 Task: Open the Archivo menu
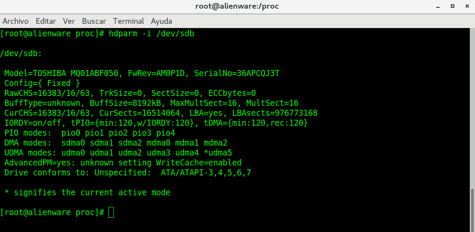pyautogui.click(x=16, y=21)
